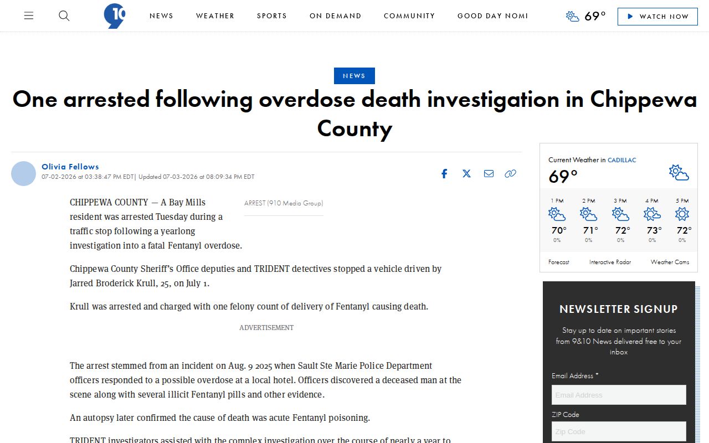Open the Community menu
This screenshot has width=709, height=443.
click(409, 16)
